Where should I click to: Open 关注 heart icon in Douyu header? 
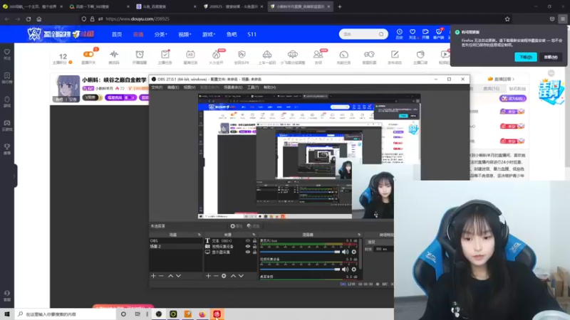tap(413, 32)
